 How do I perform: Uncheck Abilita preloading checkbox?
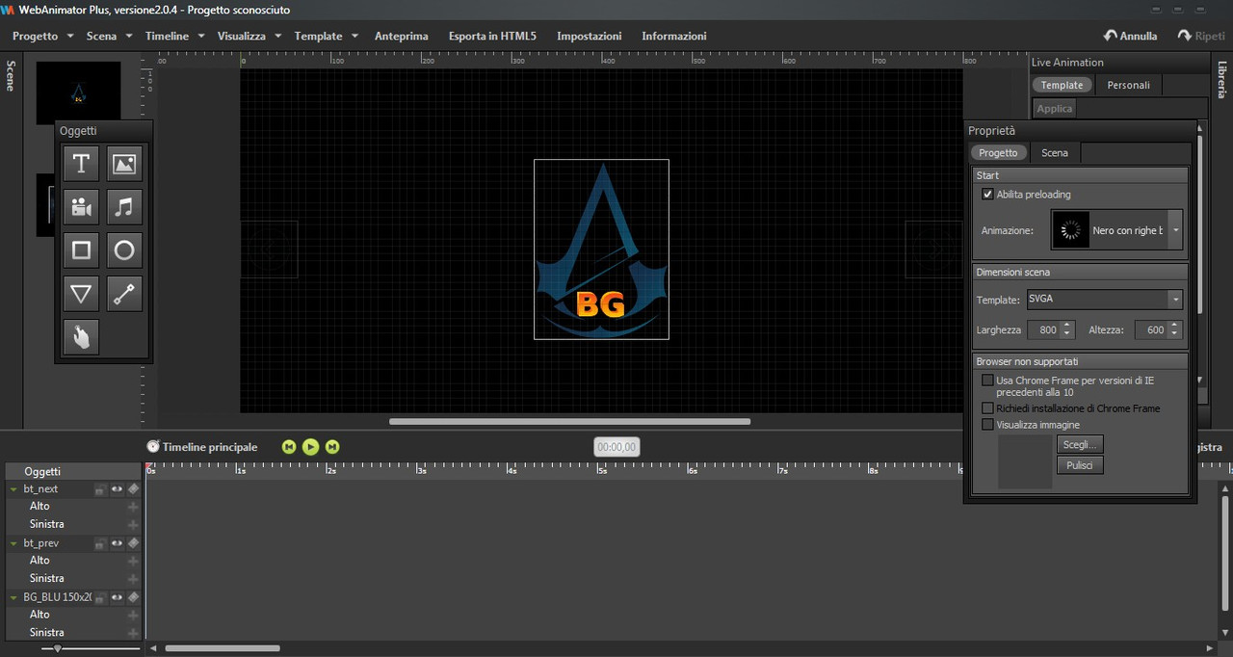point(987,194)
